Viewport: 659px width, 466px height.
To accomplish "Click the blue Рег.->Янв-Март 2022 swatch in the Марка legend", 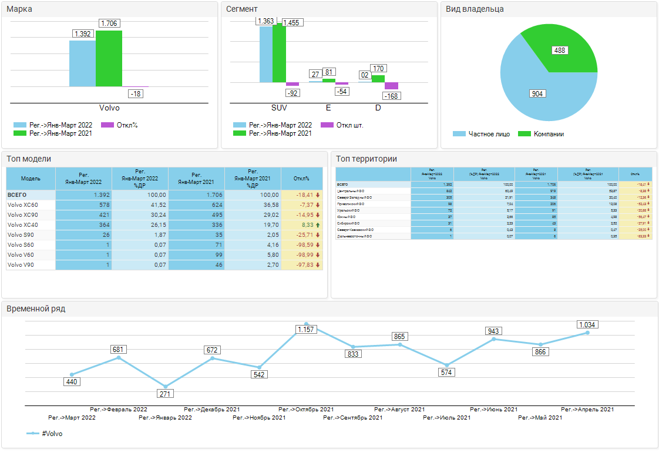I will coord(20,125).
